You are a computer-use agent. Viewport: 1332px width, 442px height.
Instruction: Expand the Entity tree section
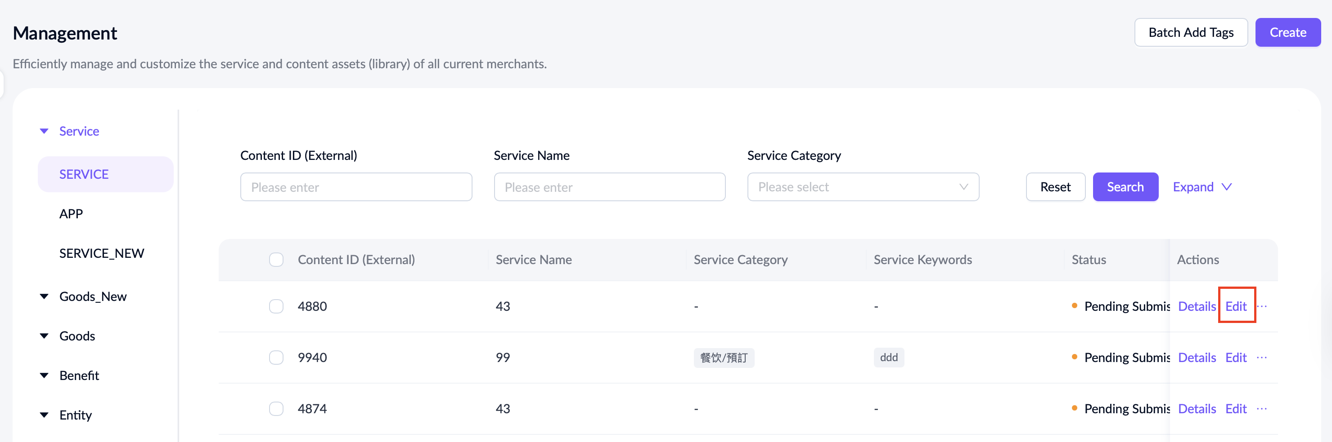(x=45, y=415)
